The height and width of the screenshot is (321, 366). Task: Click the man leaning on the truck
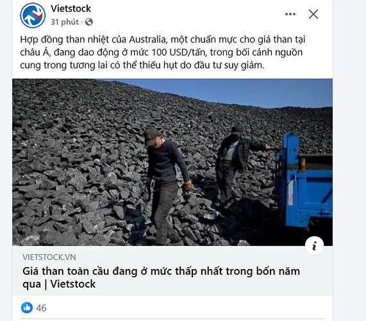tap(238, 166)
